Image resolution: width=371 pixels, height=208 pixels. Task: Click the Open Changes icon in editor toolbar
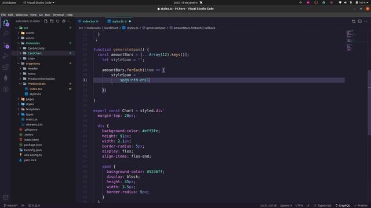[x=354, y=21]
